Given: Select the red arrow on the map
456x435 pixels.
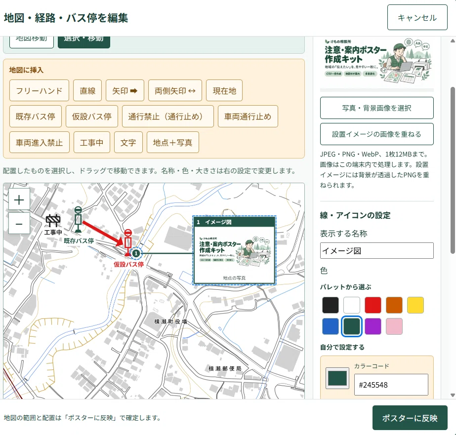Looking at the screenshot, I should click(x=102, y=233).
